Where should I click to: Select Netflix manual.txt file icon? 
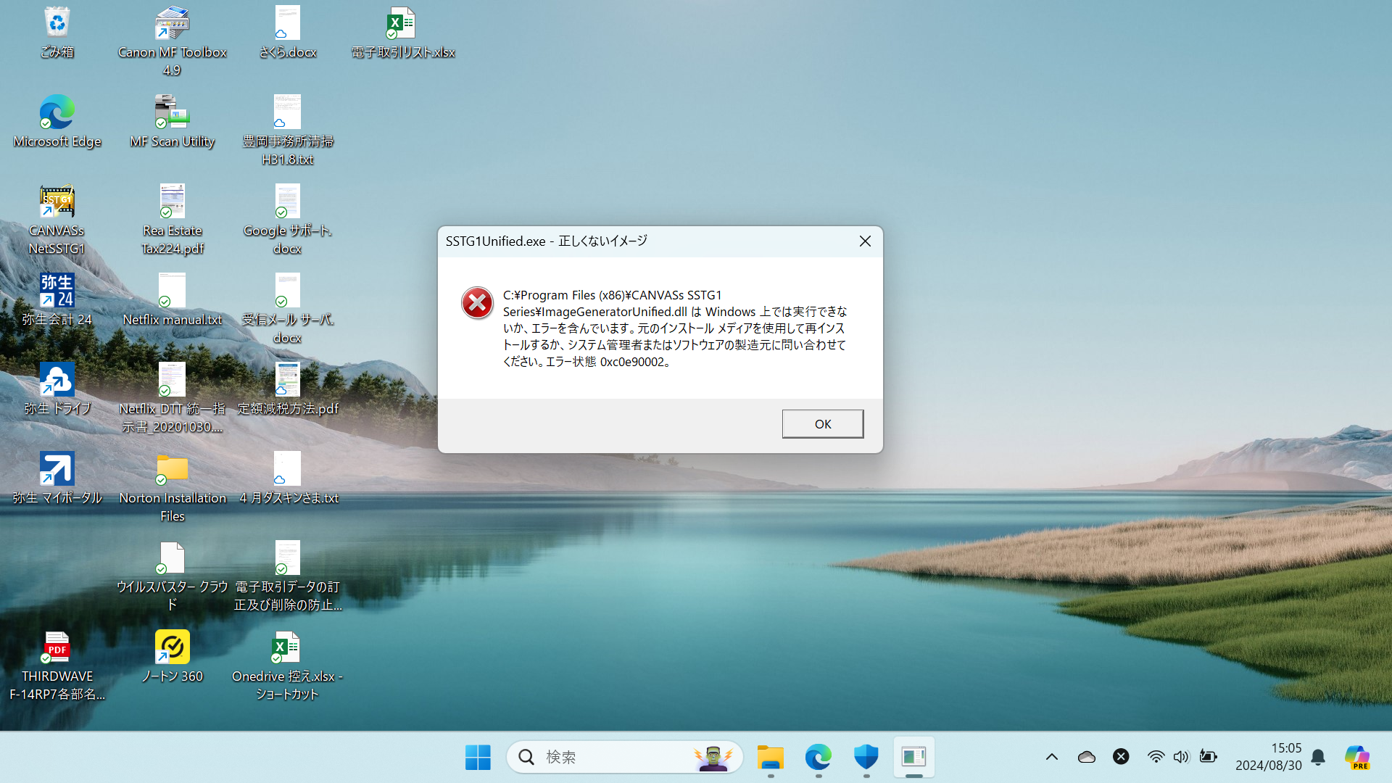[172, 300]
